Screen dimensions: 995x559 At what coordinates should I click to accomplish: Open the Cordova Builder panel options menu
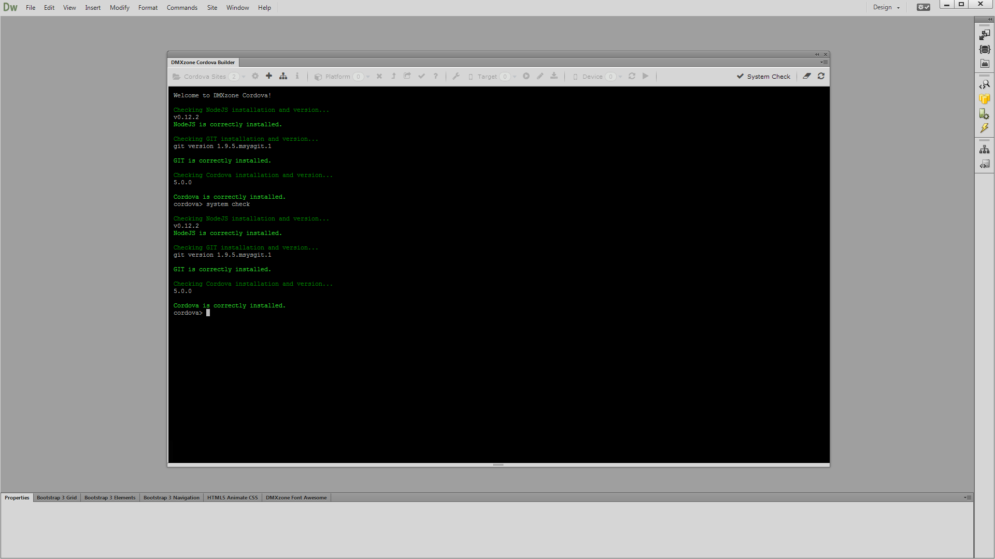(823, 62)
